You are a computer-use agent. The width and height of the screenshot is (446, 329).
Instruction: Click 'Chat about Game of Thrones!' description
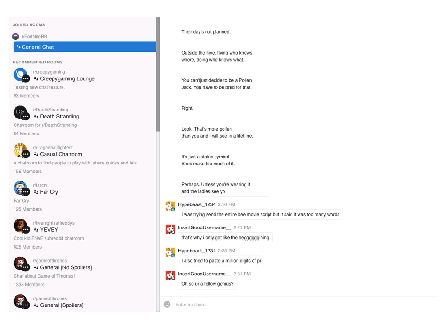click(x=44, y=276)
